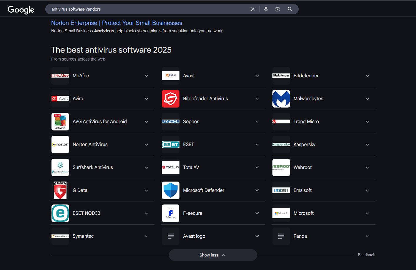Open Norton Enterprise ad link

(x=117, y=23)
